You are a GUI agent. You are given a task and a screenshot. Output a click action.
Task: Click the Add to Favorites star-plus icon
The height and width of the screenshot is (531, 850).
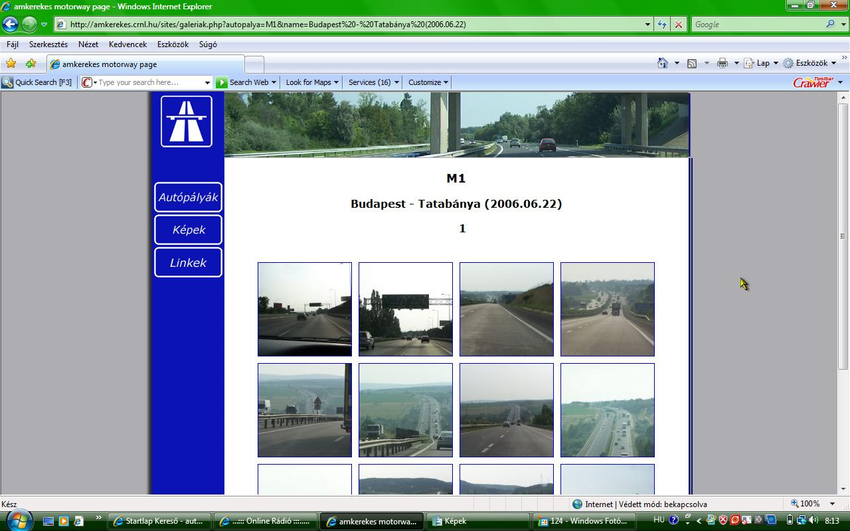[x=31, y=64]
